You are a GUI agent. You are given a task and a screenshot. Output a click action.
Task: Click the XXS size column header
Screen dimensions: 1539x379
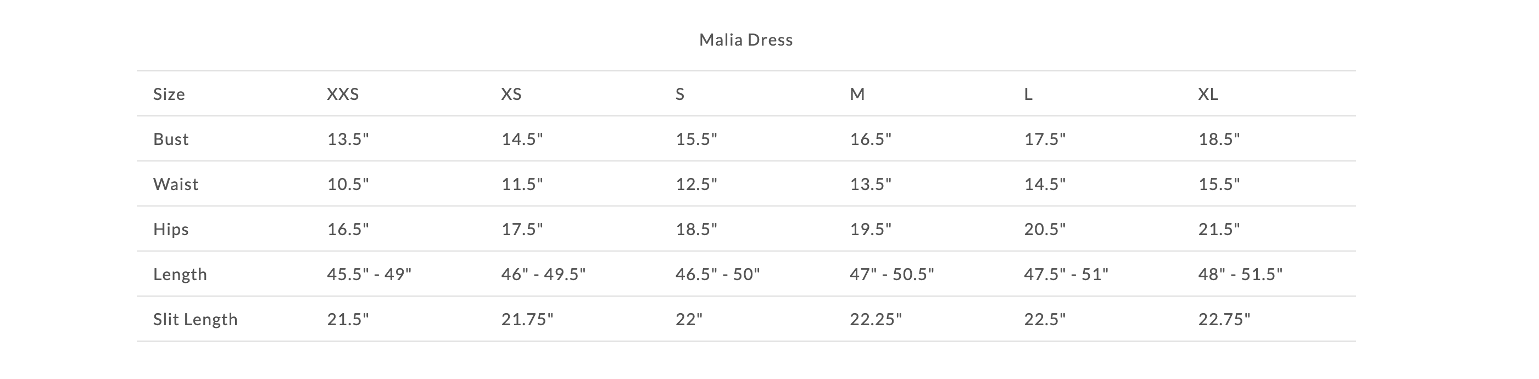343,94
